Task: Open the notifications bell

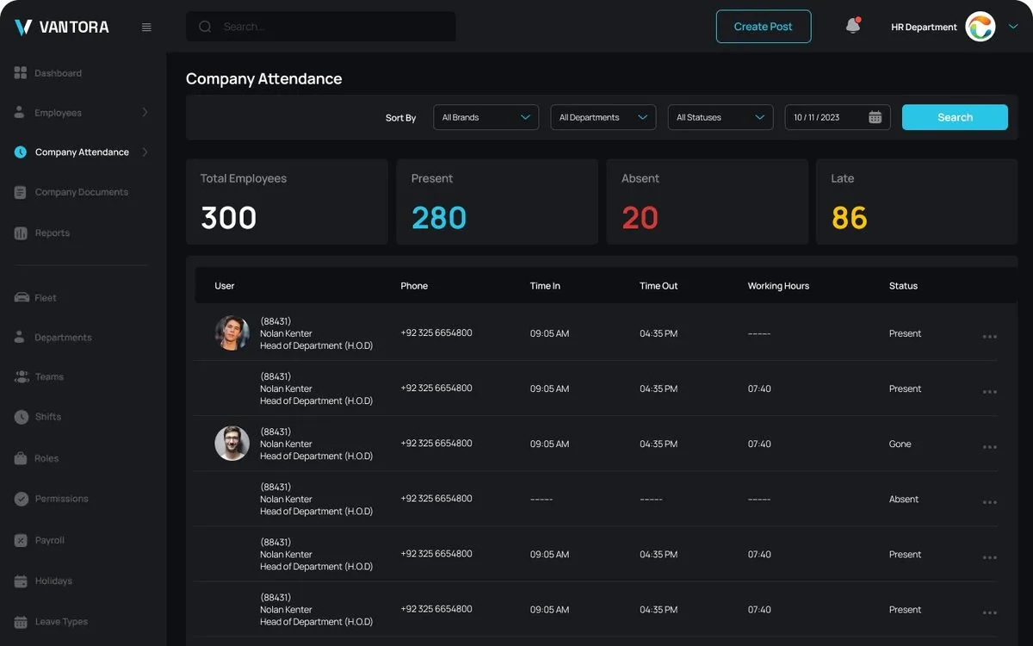Action: [x=853, y=26]
